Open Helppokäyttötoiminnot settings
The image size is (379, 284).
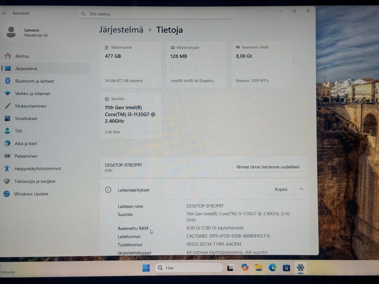pos(45,168)
